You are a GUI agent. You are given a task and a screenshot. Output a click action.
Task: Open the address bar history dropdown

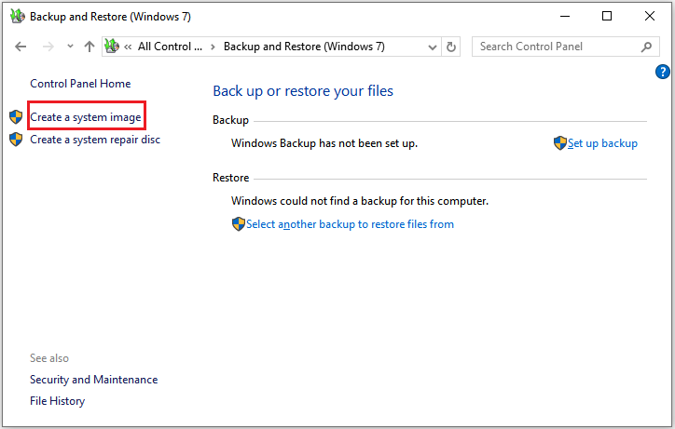click(433, 47)
